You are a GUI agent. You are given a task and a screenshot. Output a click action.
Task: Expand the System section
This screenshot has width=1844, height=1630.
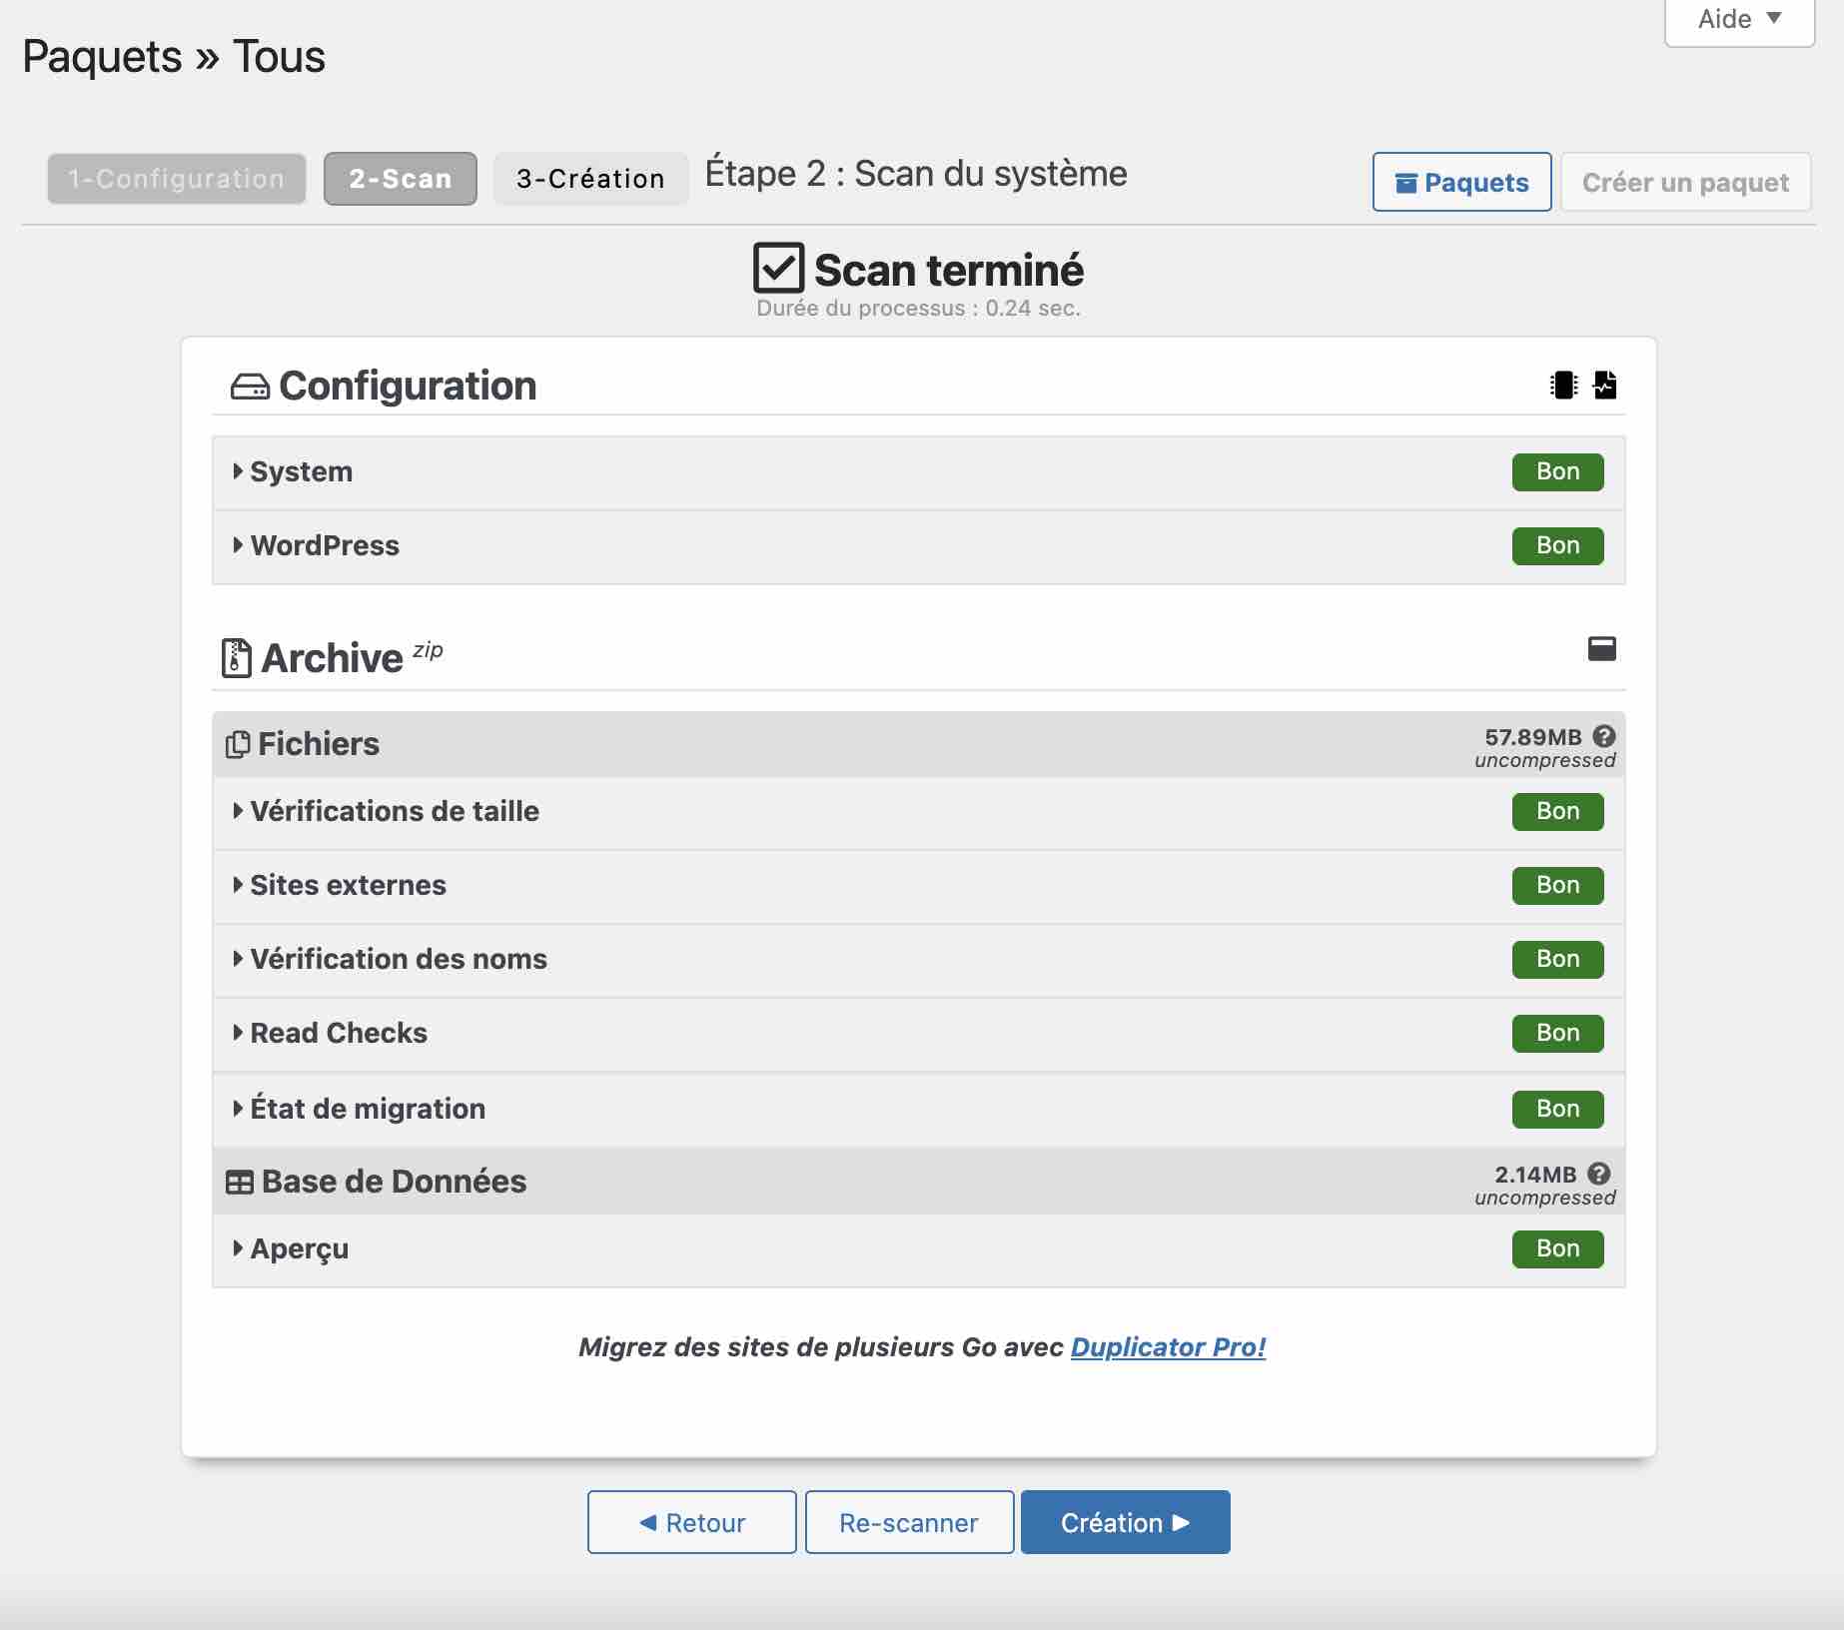tap(301, 471)
